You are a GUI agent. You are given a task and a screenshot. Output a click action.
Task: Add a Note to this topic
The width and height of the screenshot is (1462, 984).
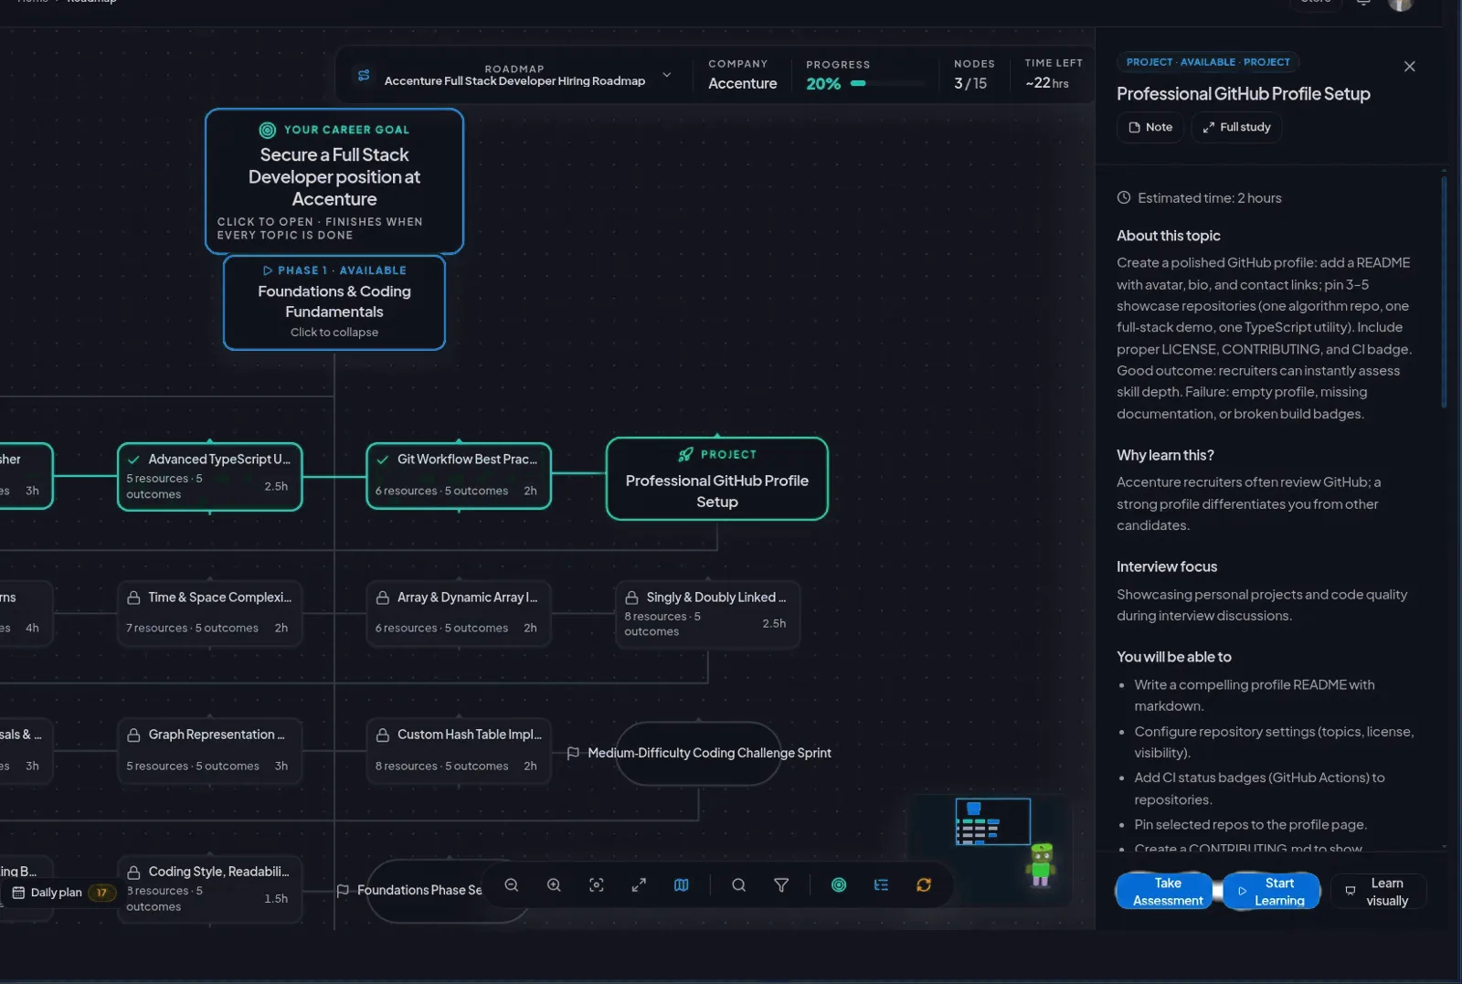click(x=1150, y=127)
